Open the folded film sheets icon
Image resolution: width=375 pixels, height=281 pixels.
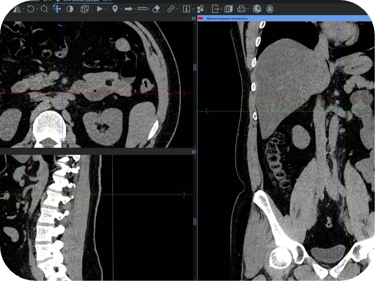click(x=229, y=9)
